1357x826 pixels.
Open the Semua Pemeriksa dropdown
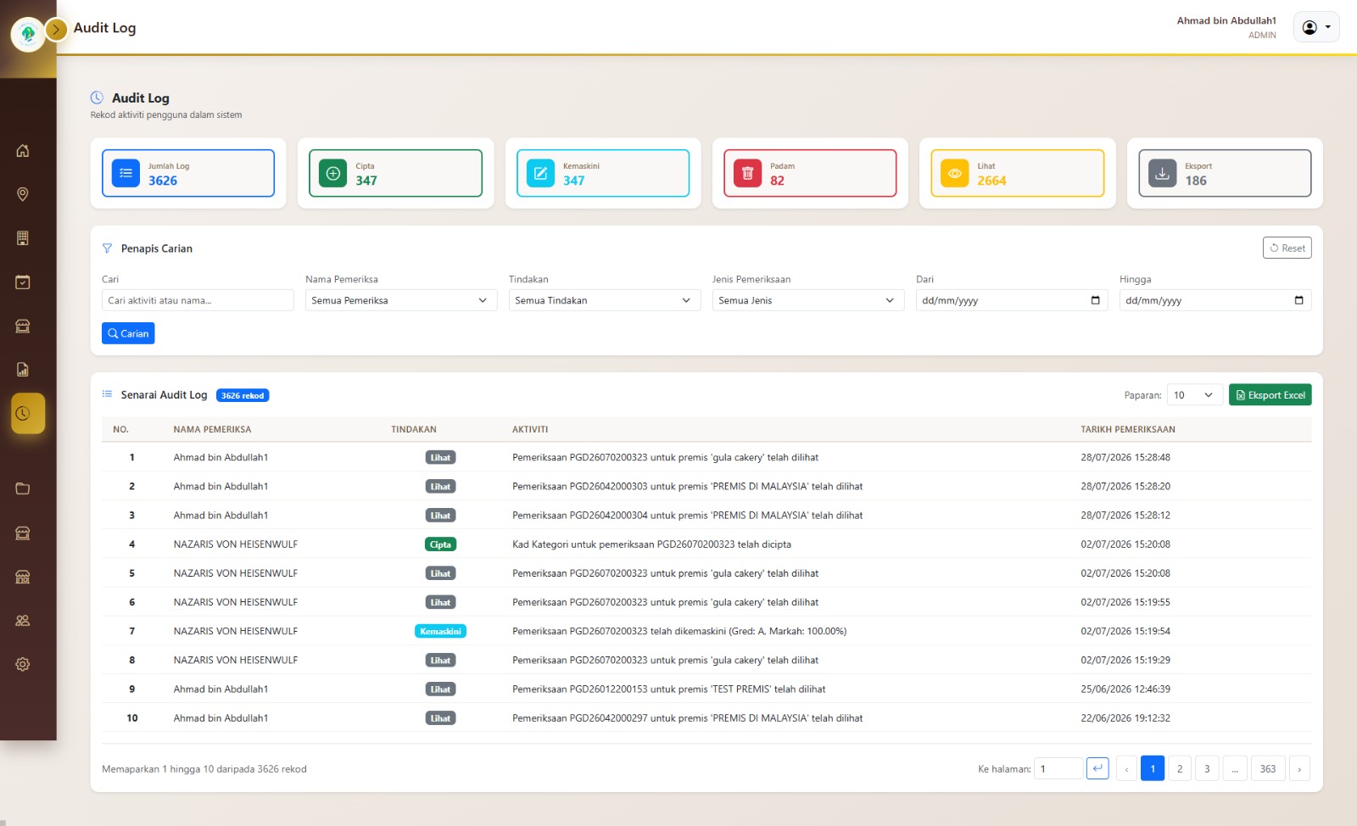pyautogui.click(x=401, y=300)
